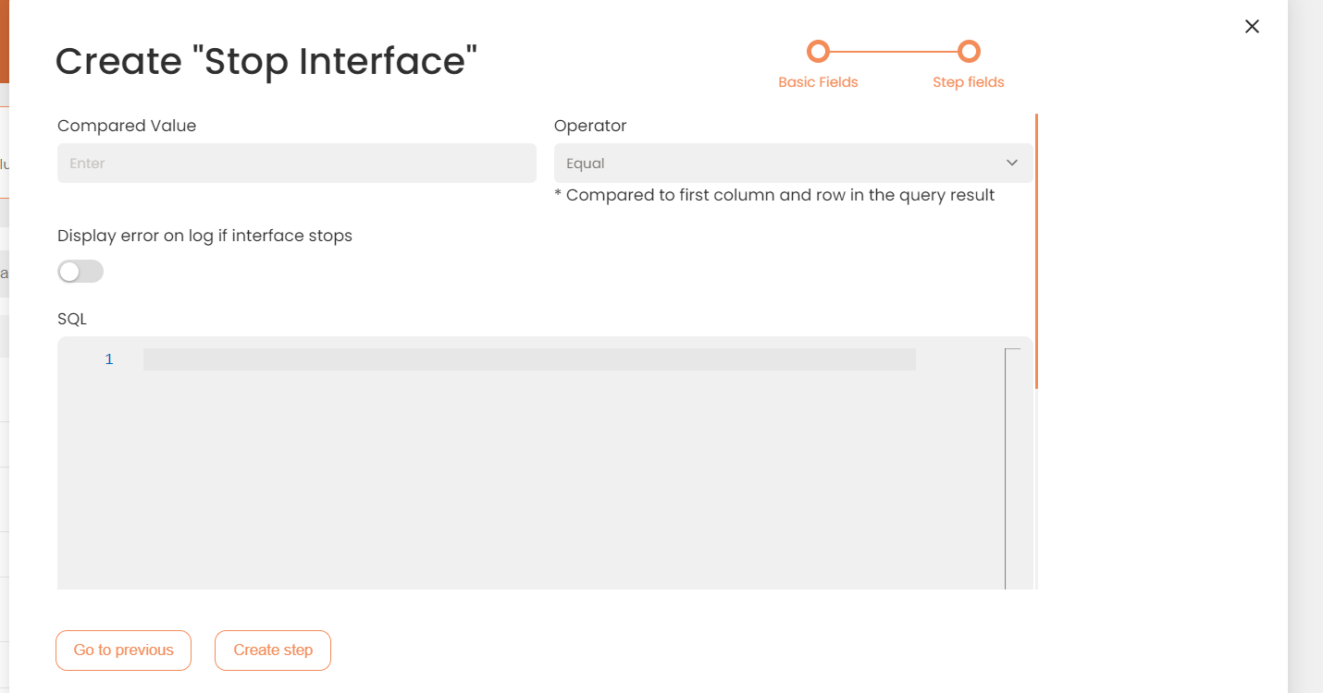Image resolution: width=1323 pixels, height=693 pixels.
Task: Expand the Operator chevron arrow
Action: coord(1012,164)
